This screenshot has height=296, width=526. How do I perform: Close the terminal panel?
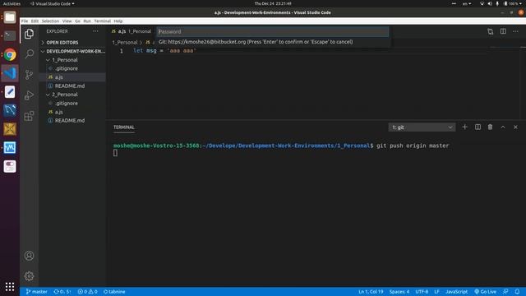(x=515, y=127)
